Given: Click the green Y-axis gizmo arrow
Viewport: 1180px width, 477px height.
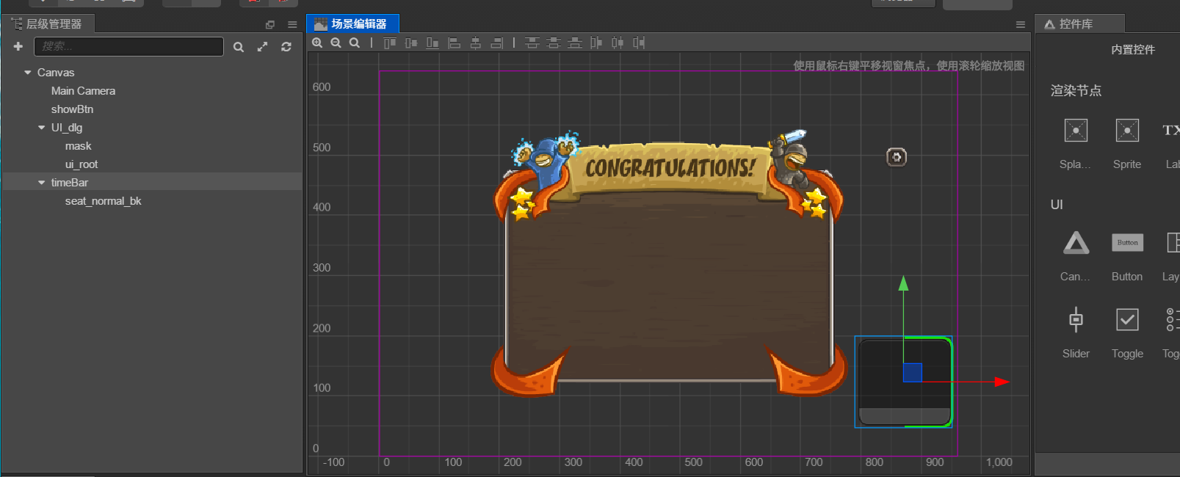Looking at the screenshot, I should click(904, 283).
